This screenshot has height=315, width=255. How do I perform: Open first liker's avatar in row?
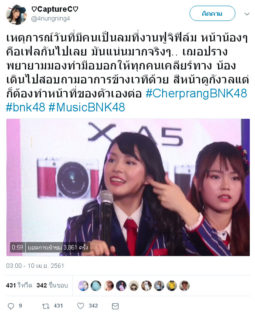(83, 285)
